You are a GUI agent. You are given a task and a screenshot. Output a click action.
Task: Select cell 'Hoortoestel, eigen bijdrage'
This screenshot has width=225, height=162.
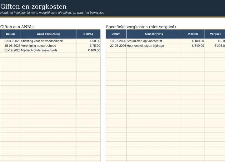coord(154,46)
